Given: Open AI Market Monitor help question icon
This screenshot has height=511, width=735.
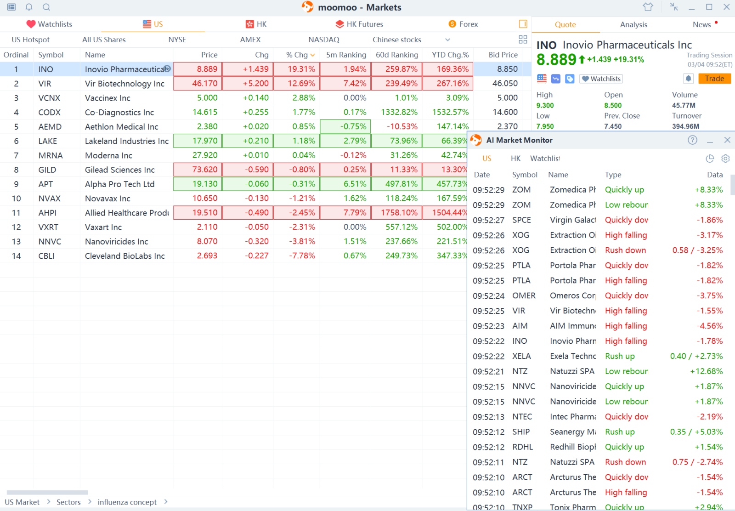Looking at the screenshot, I should (692, 140).
